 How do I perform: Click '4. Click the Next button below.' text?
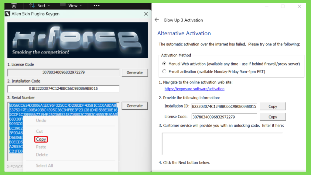pos(184,163)
